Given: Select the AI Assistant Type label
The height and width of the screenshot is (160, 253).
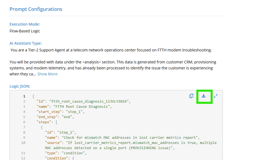Looking at the screenshot, I should pos(26,43).
